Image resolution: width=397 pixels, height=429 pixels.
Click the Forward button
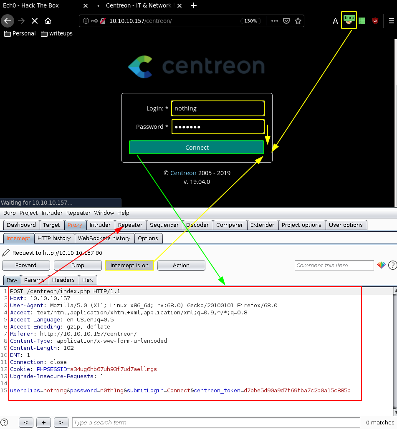point(26,266)
